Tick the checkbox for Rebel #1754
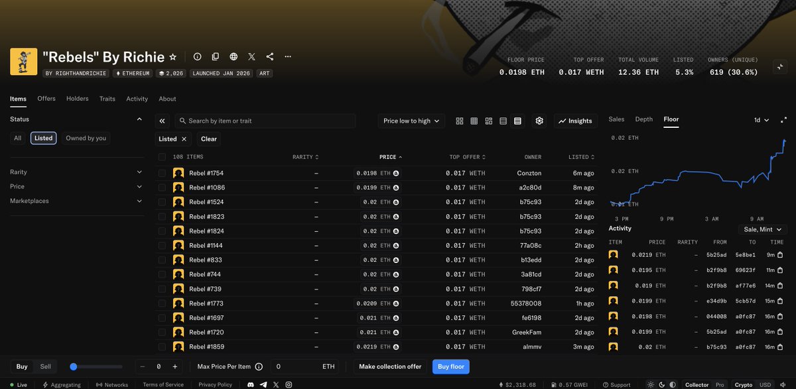This screenshot has width=796, height=389. 163,173
